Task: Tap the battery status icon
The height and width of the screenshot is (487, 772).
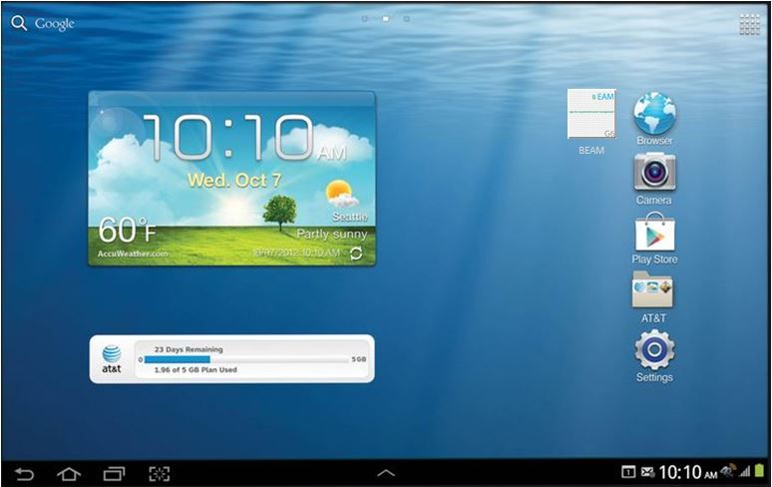Action: (x=760, y=471)
